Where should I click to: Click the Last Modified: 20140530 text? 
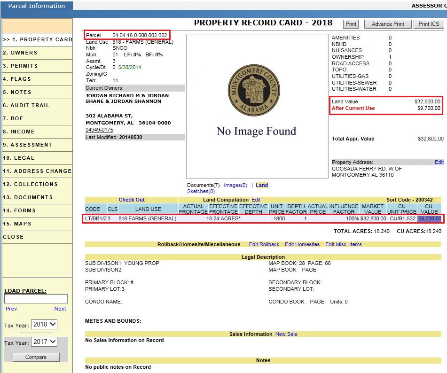(x=114, y=137)
